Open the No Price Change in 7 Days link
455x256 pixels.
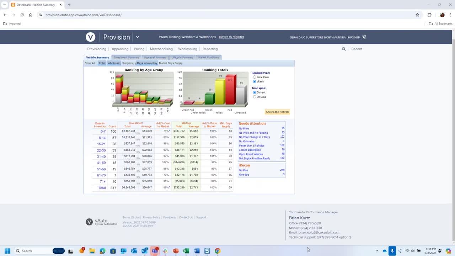(x=254, y=137)
